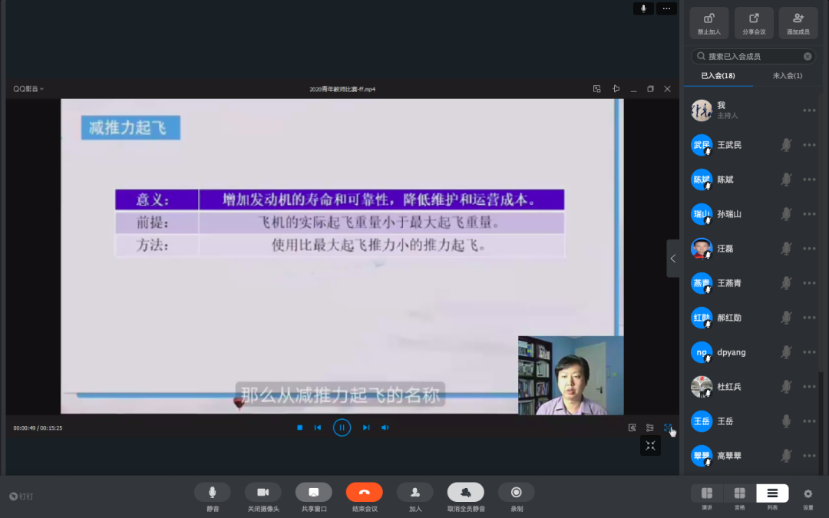Toggle microphone for 王燕青
Viewport: 829px width, 518px height.
tap(786, 282)
